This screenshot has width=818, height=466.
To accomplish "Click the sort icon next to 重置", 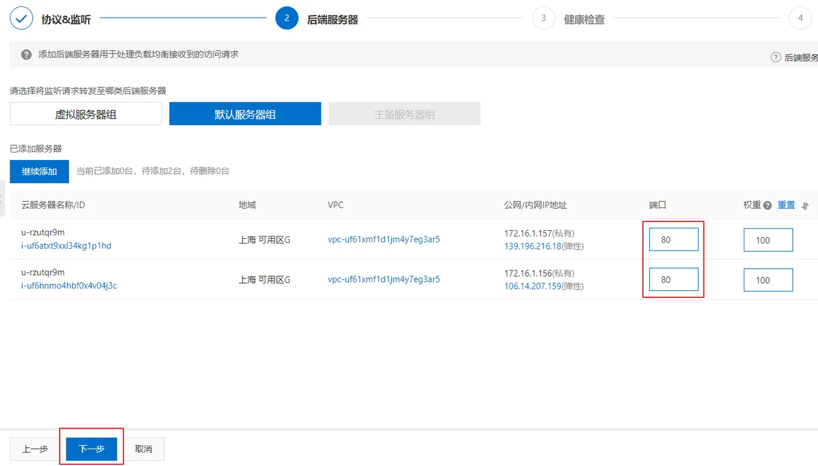I will [805, 206].
